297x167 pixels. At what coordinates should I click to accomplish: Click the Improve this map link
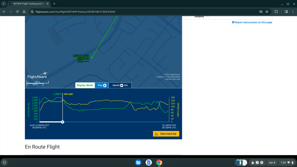pyautogui.click(x=173, y=79)
